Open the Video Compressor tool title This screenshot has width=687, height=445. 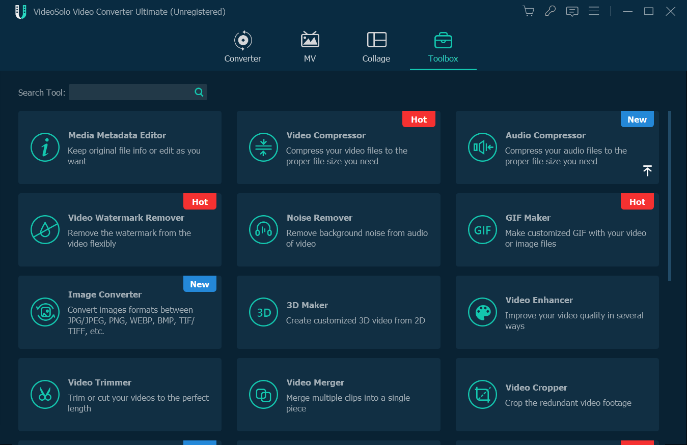coord(326,135)
